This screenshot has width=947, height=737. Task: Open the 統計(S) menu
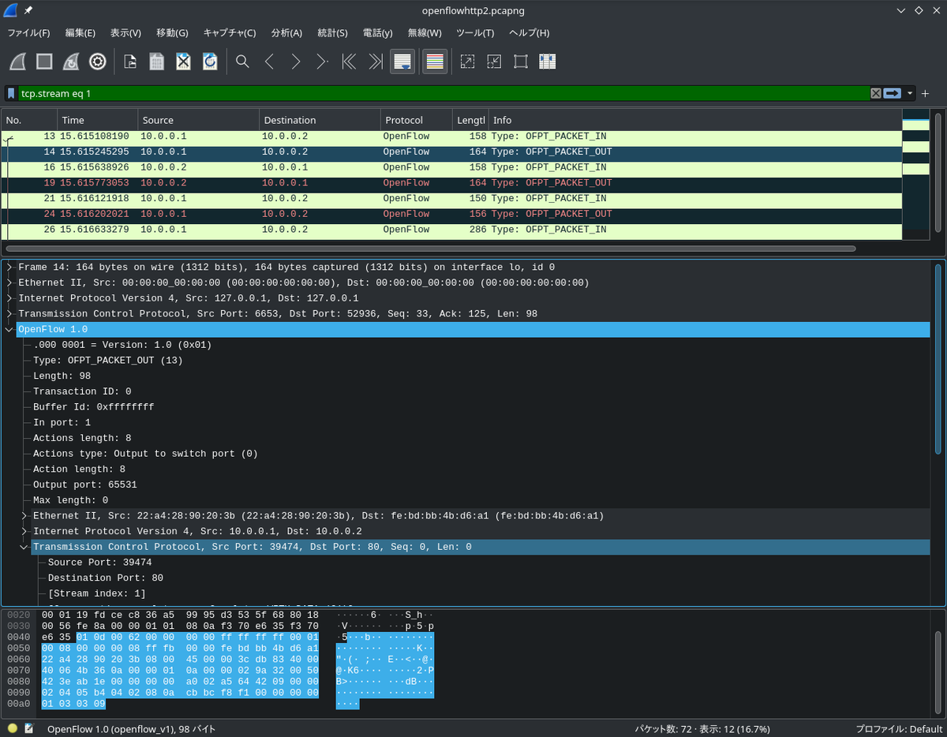[332, 33]
